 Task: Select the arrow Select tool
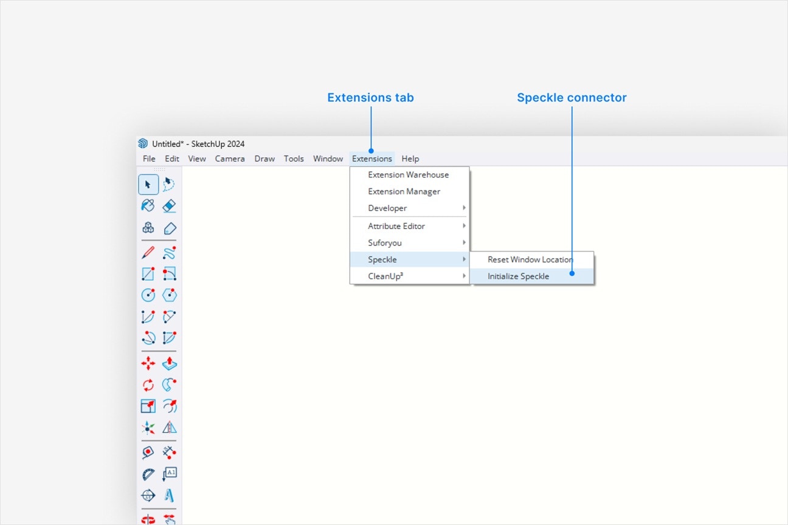[148, 185]
